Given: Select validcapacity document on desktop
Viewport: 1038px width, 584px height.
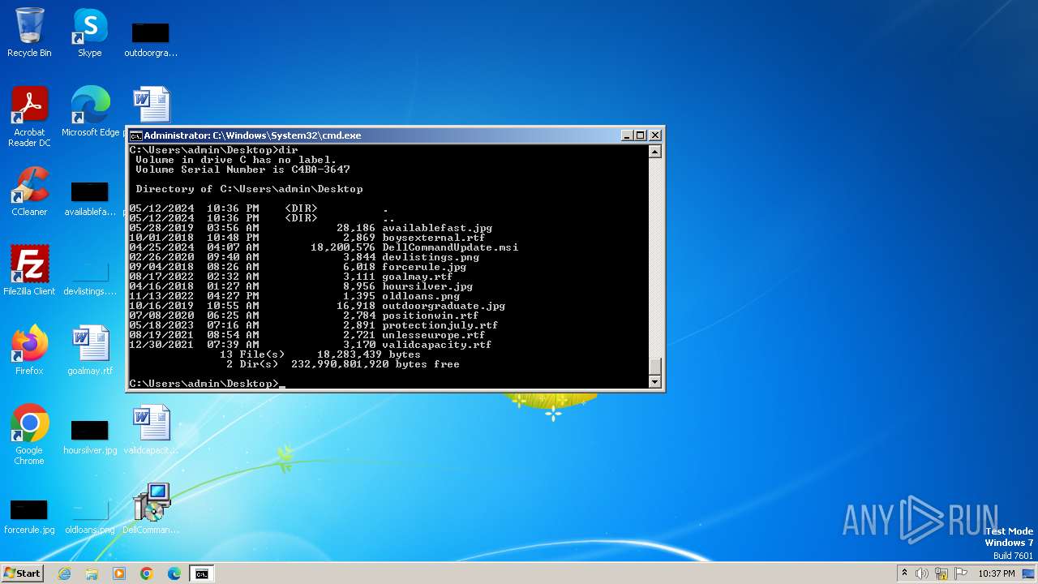Looking at the screenshot, I should [151, 430].
